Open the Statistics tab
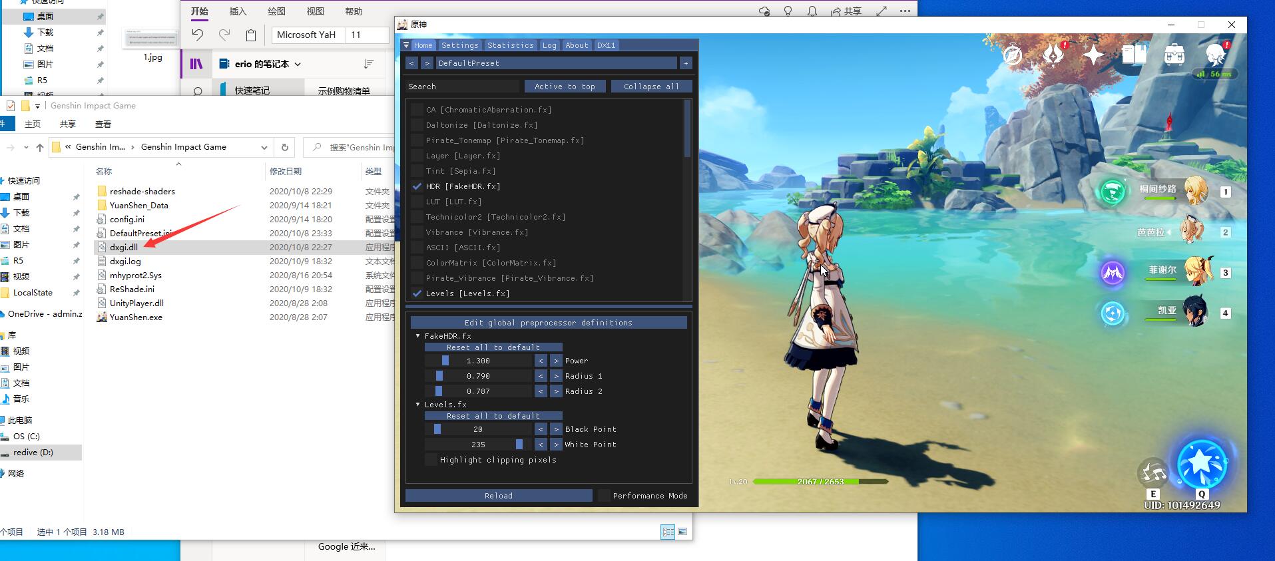This screenshot has width=1275, height=561. click(510, 45)
